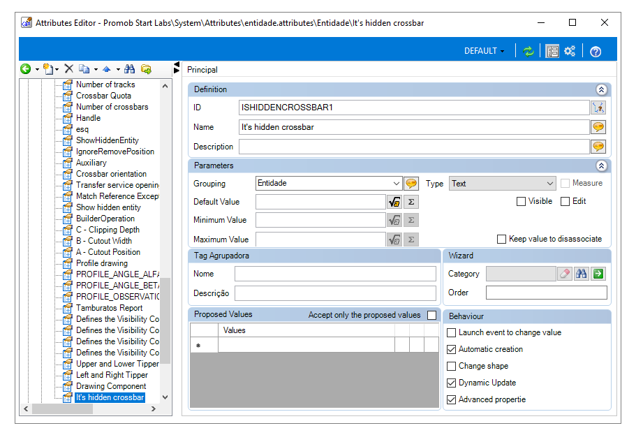Select Crossbar orientation in the tree
Screen dimensions: 643x442
pyautogui.click(x=111, y=174)
